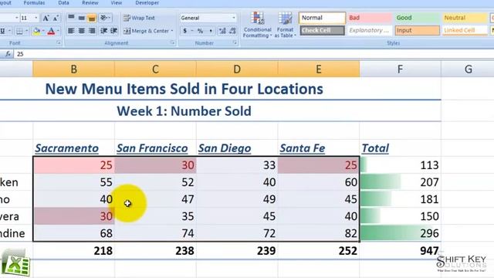Apply the Neutral cell style

pos(465,18)
